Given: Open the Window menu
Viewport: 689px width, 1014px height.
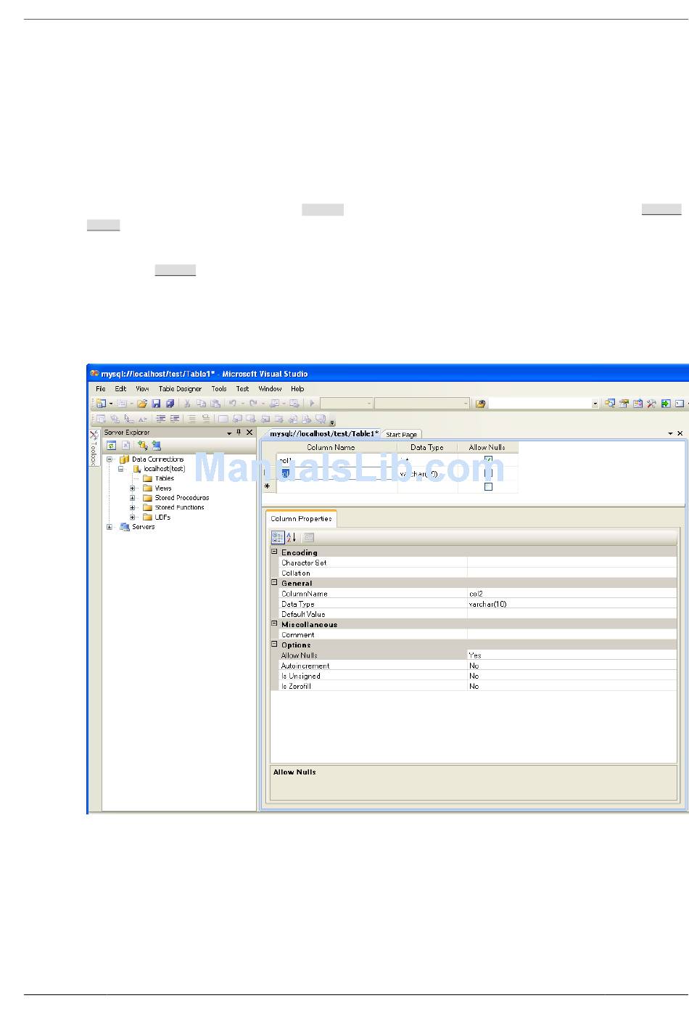Looking at the screenshot, I should point(270,389).
